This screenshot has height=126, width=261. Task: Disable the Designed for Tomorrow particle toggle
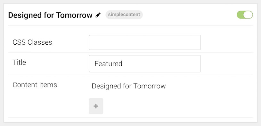pyautogui.click(x=245, y=15)
